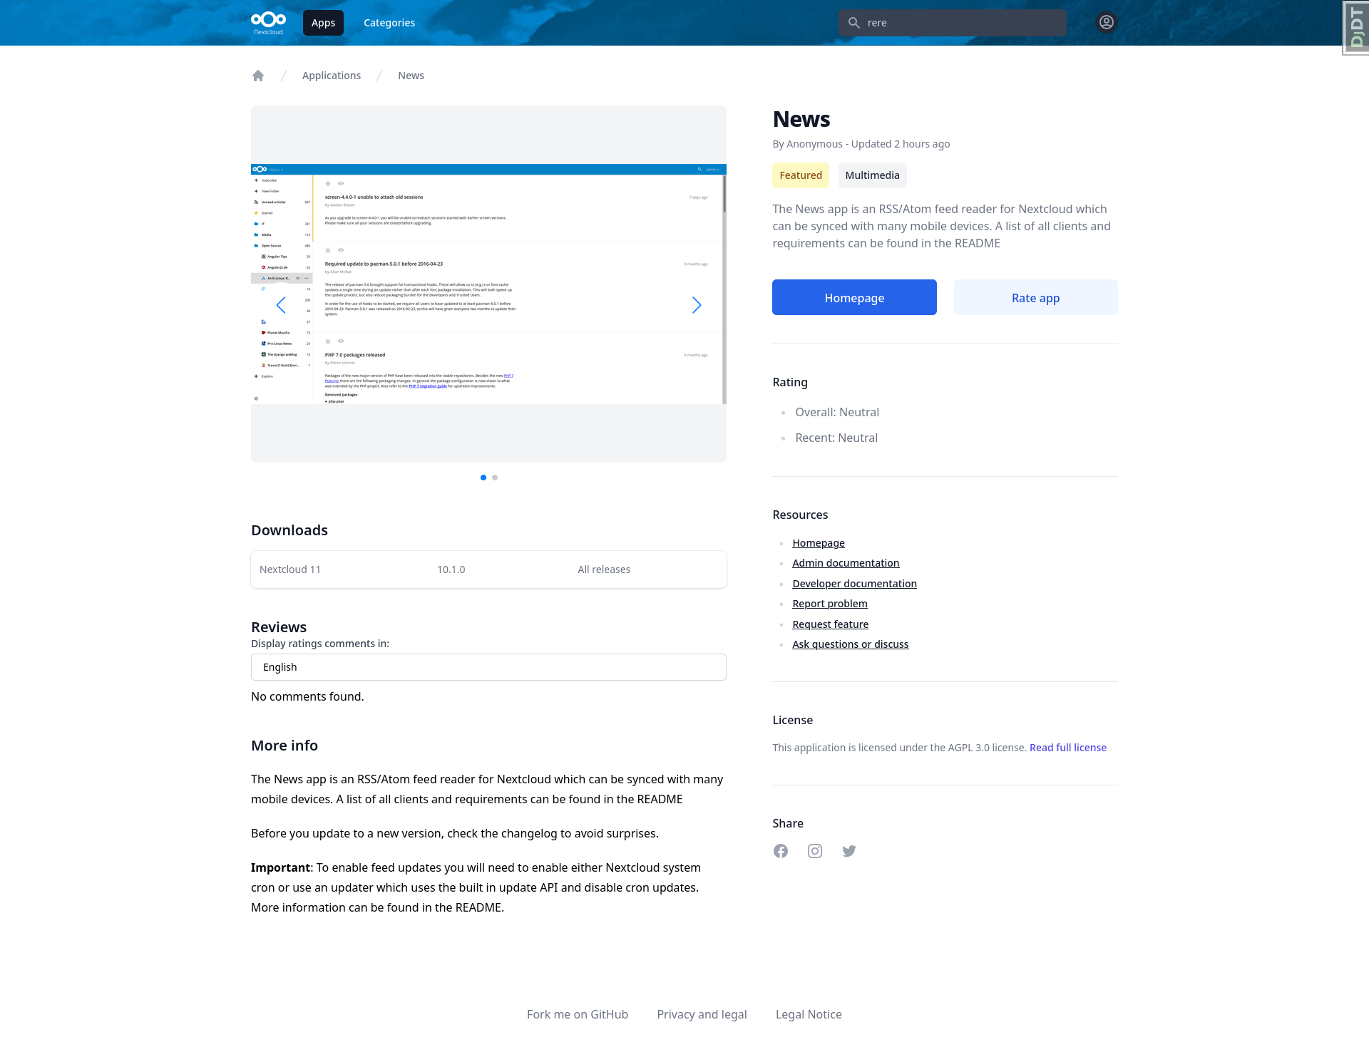Open the Read full license link

click(x=1067, y=748)
